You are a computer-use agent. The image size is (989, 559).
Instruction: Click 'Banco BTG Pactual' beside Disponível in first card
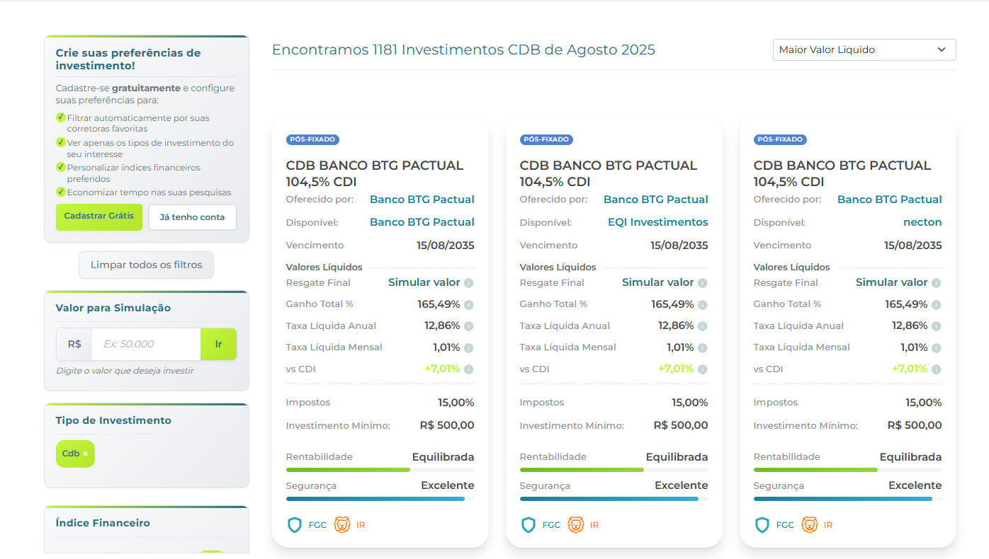point(422,222)
